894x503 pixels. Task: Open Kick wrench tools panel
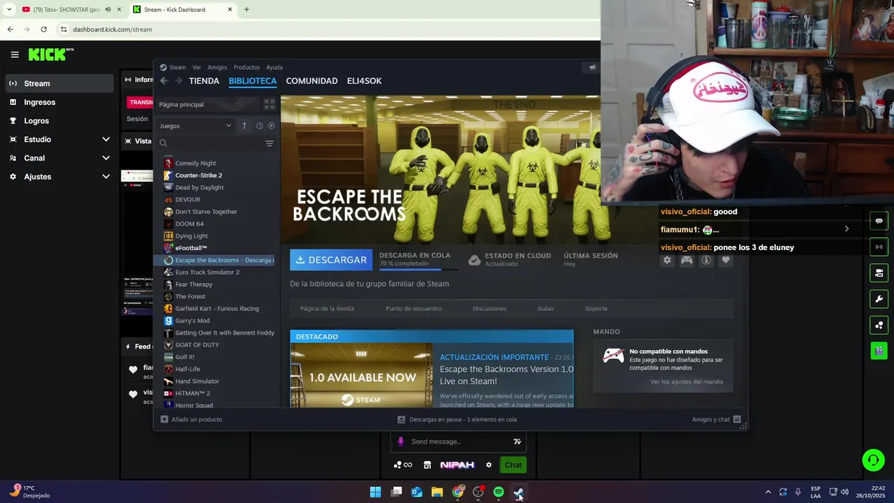(879, 299)
